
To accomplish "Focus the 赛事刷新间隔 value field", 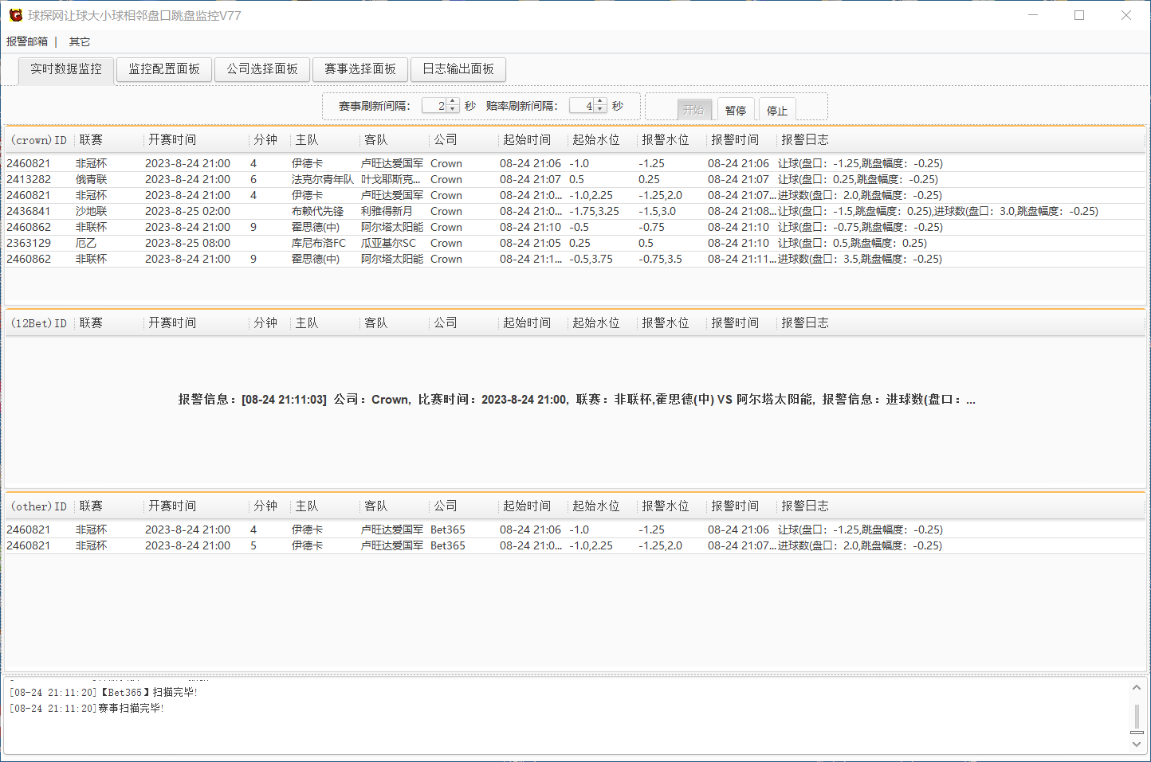I will click(x=435, y=106).
